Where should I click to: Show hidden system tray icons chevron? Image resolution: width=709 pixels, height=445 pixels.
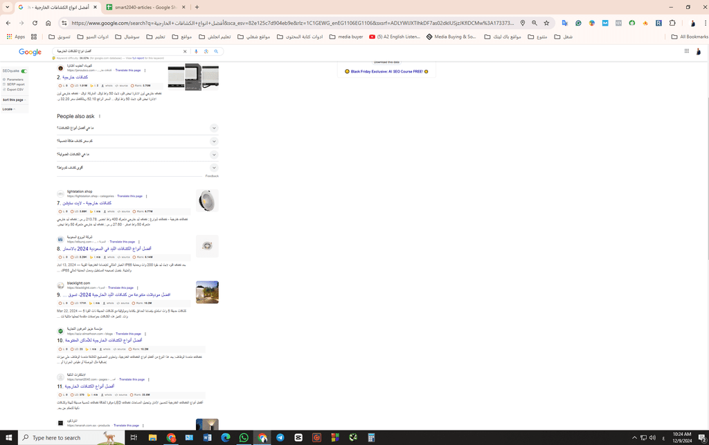[634, 437]
